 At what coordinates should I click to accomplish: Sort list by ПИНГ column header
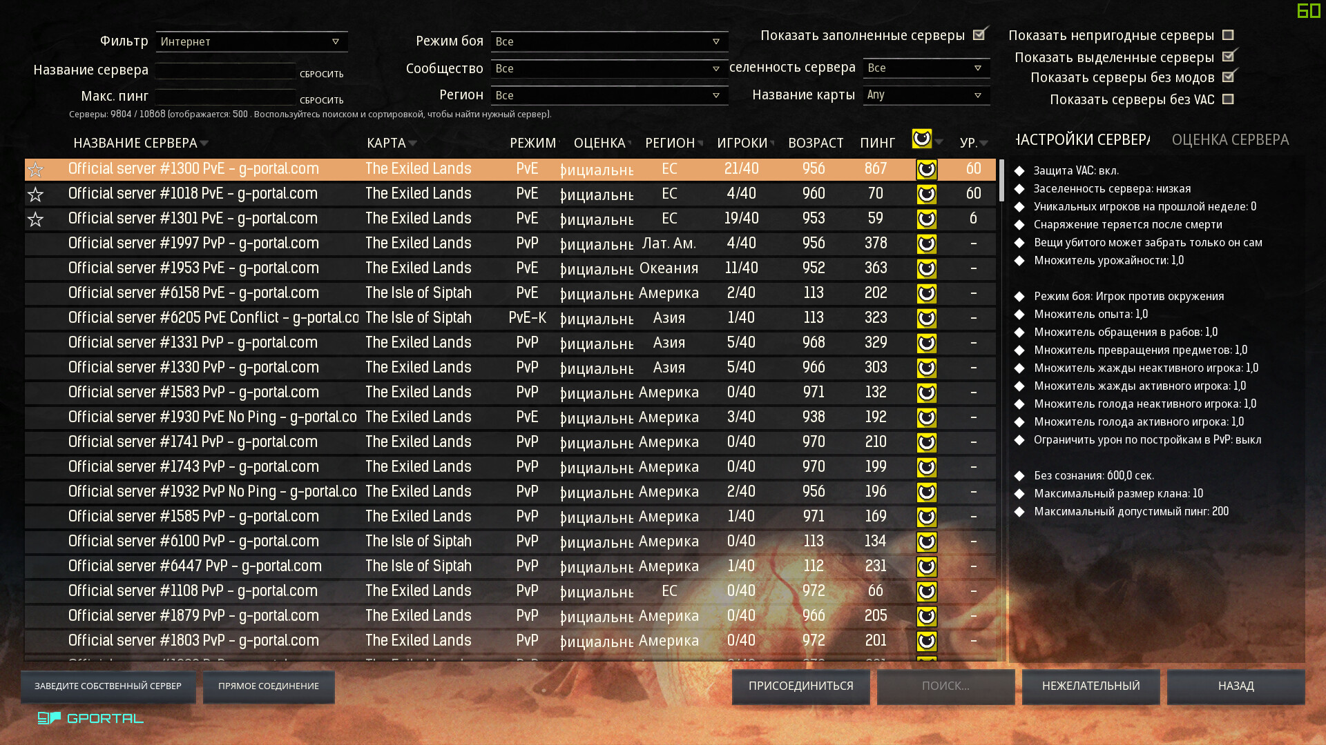coord(877,143)
